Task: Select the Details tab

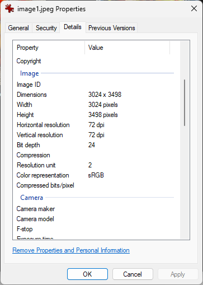Action: tap(73, 27)
